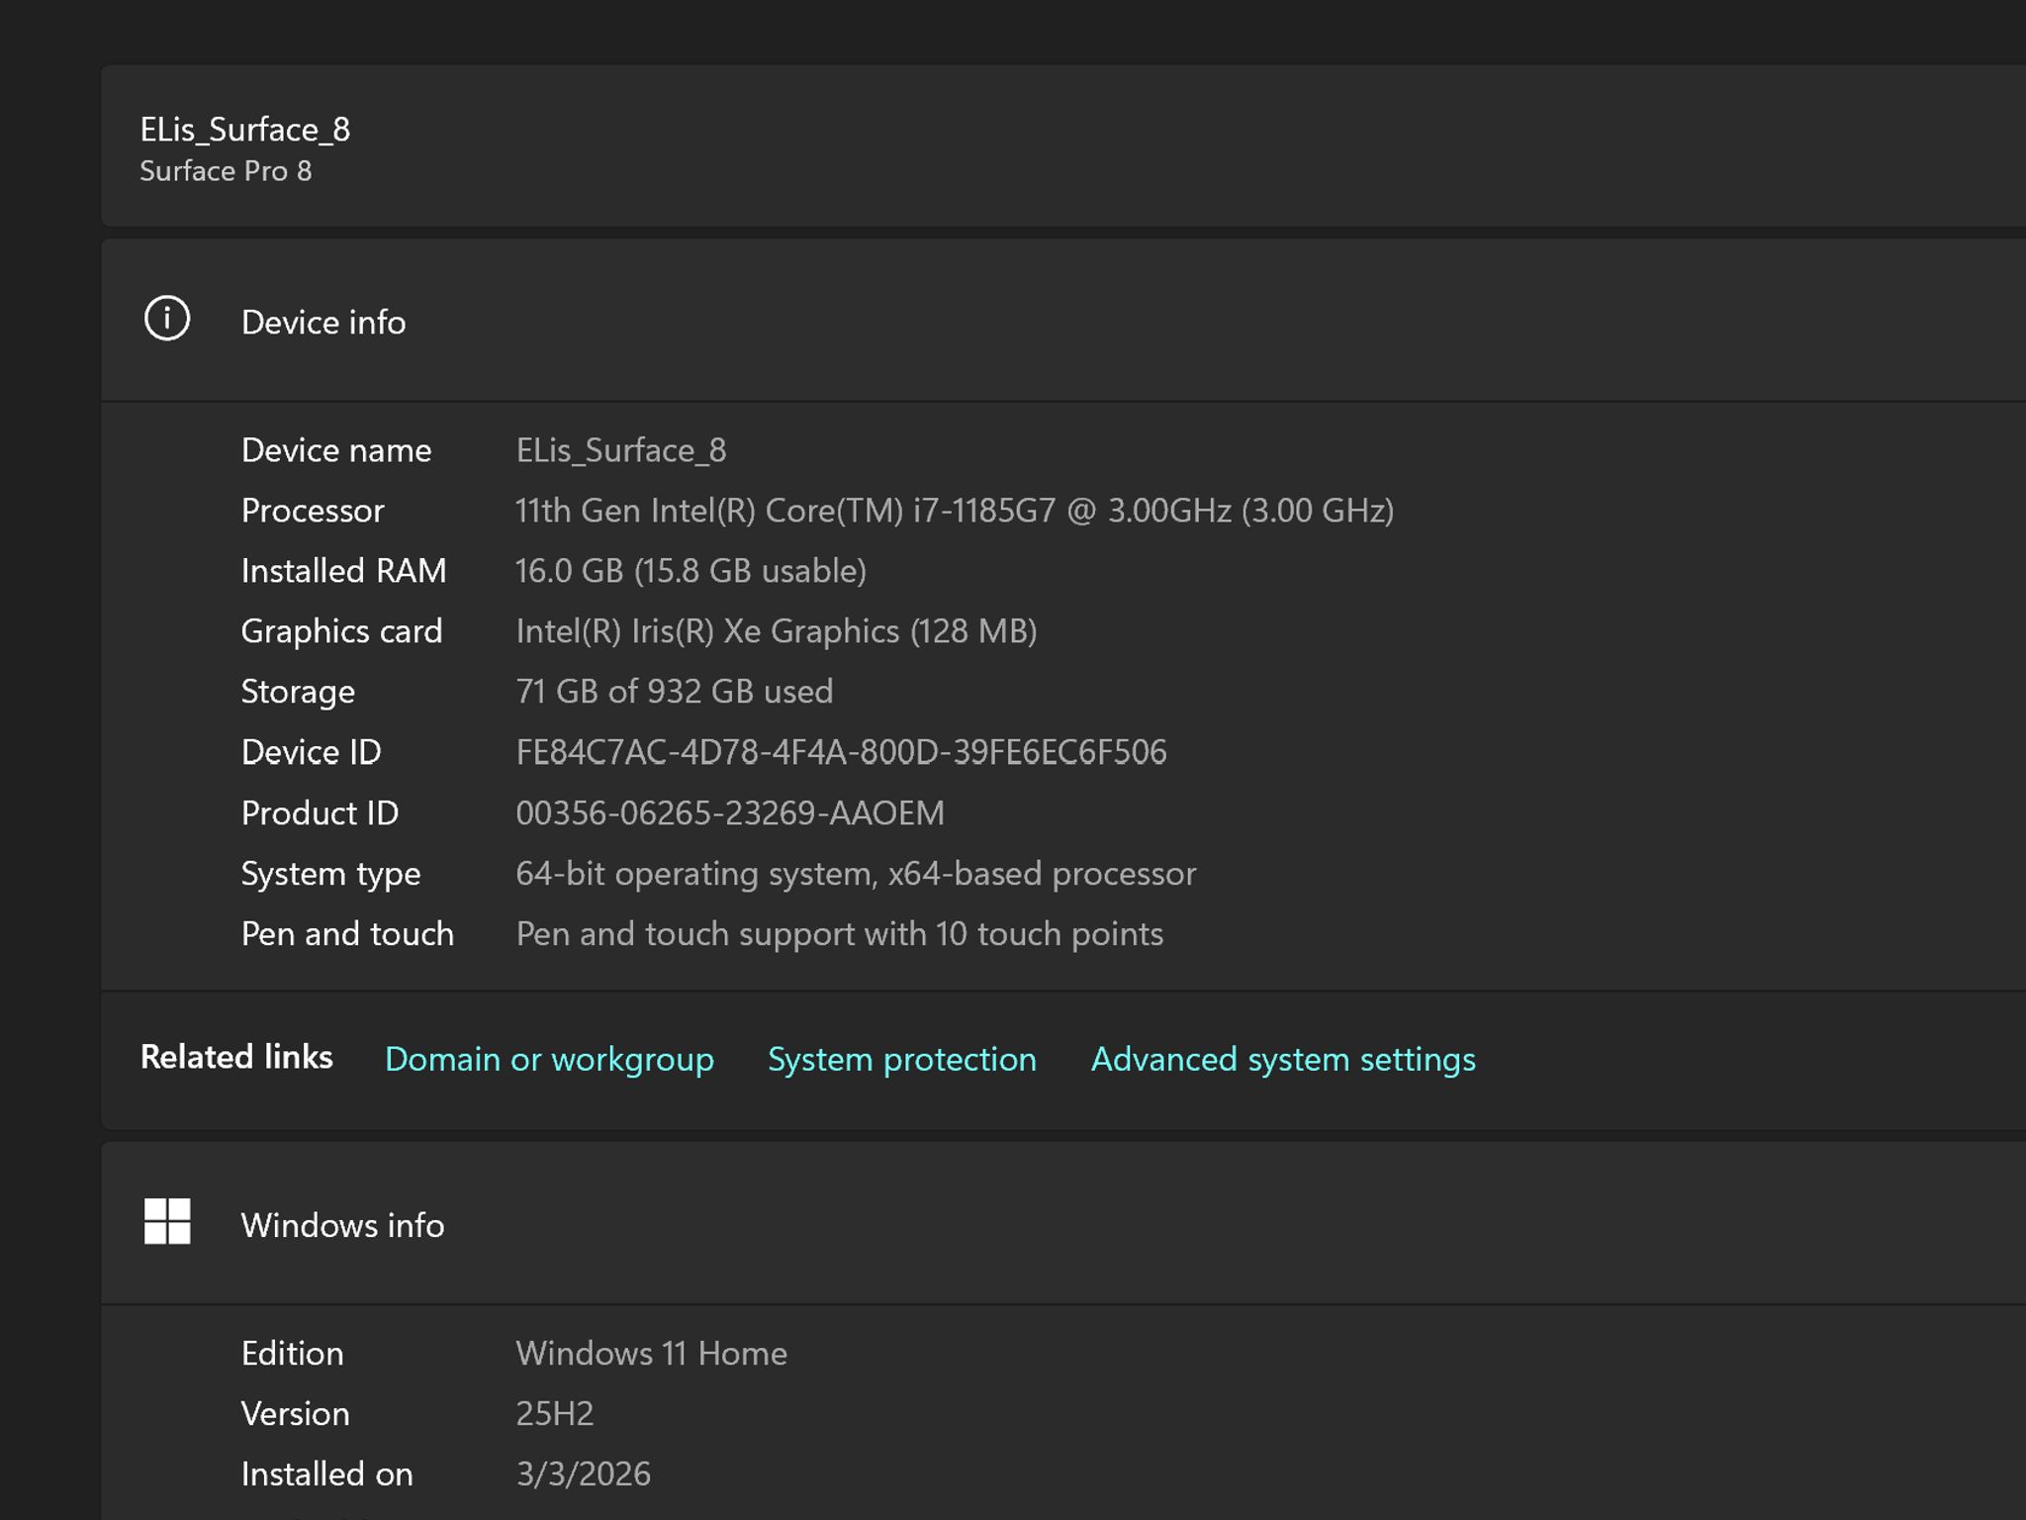Image resolution: width=2026 pixels, height=1520 pixels.
Task: Click the Version label
Action: click(296, 1413)
